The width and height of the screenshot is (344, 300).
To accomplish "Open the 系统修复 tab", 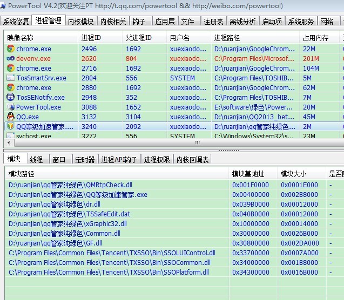I will [x=16, y=21].
